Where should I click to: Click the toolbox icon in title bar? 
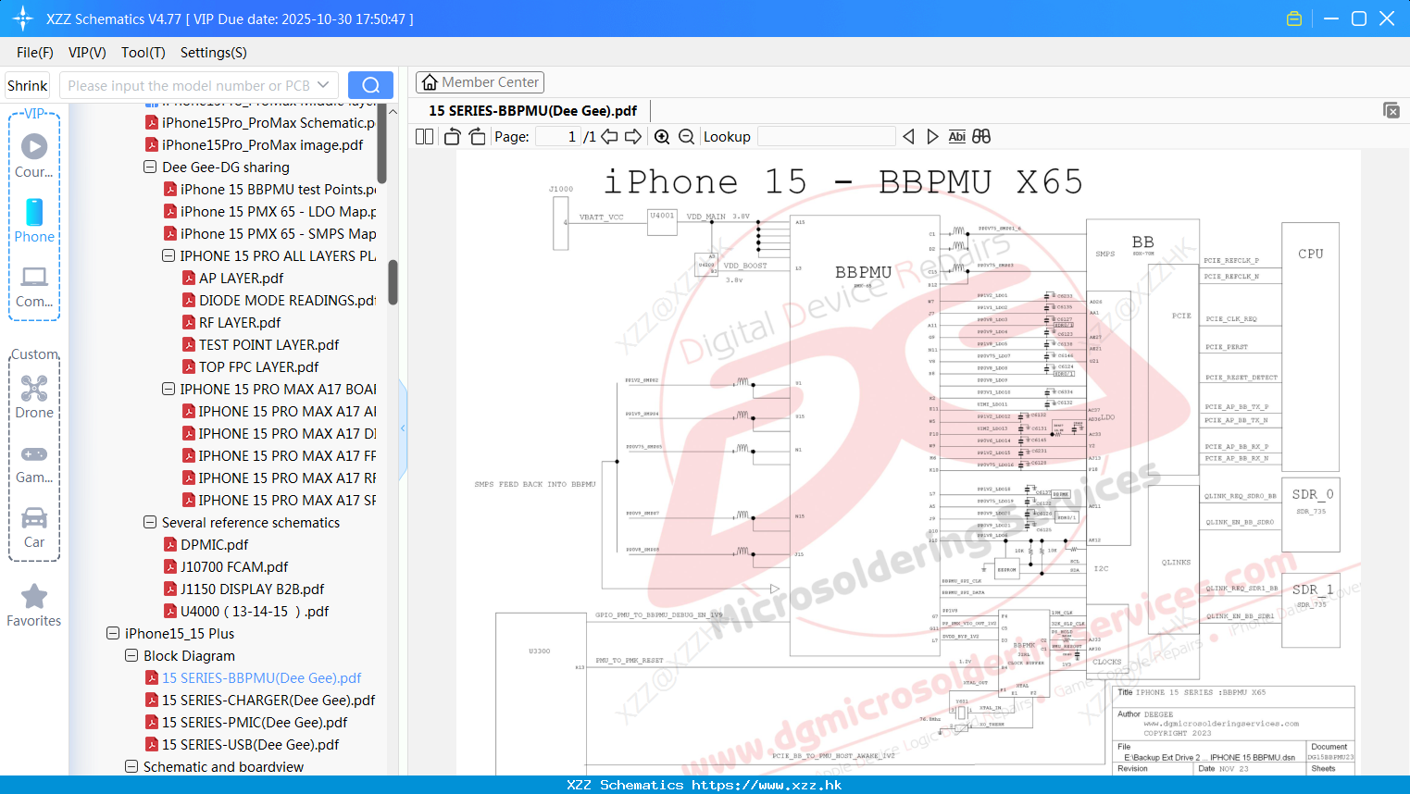point(1294,19)
